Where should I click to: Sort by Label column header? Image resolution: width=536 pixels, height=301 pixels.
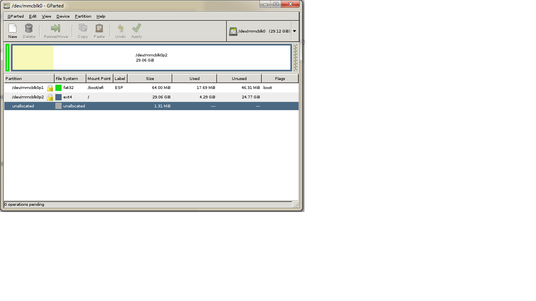point(120,78)
